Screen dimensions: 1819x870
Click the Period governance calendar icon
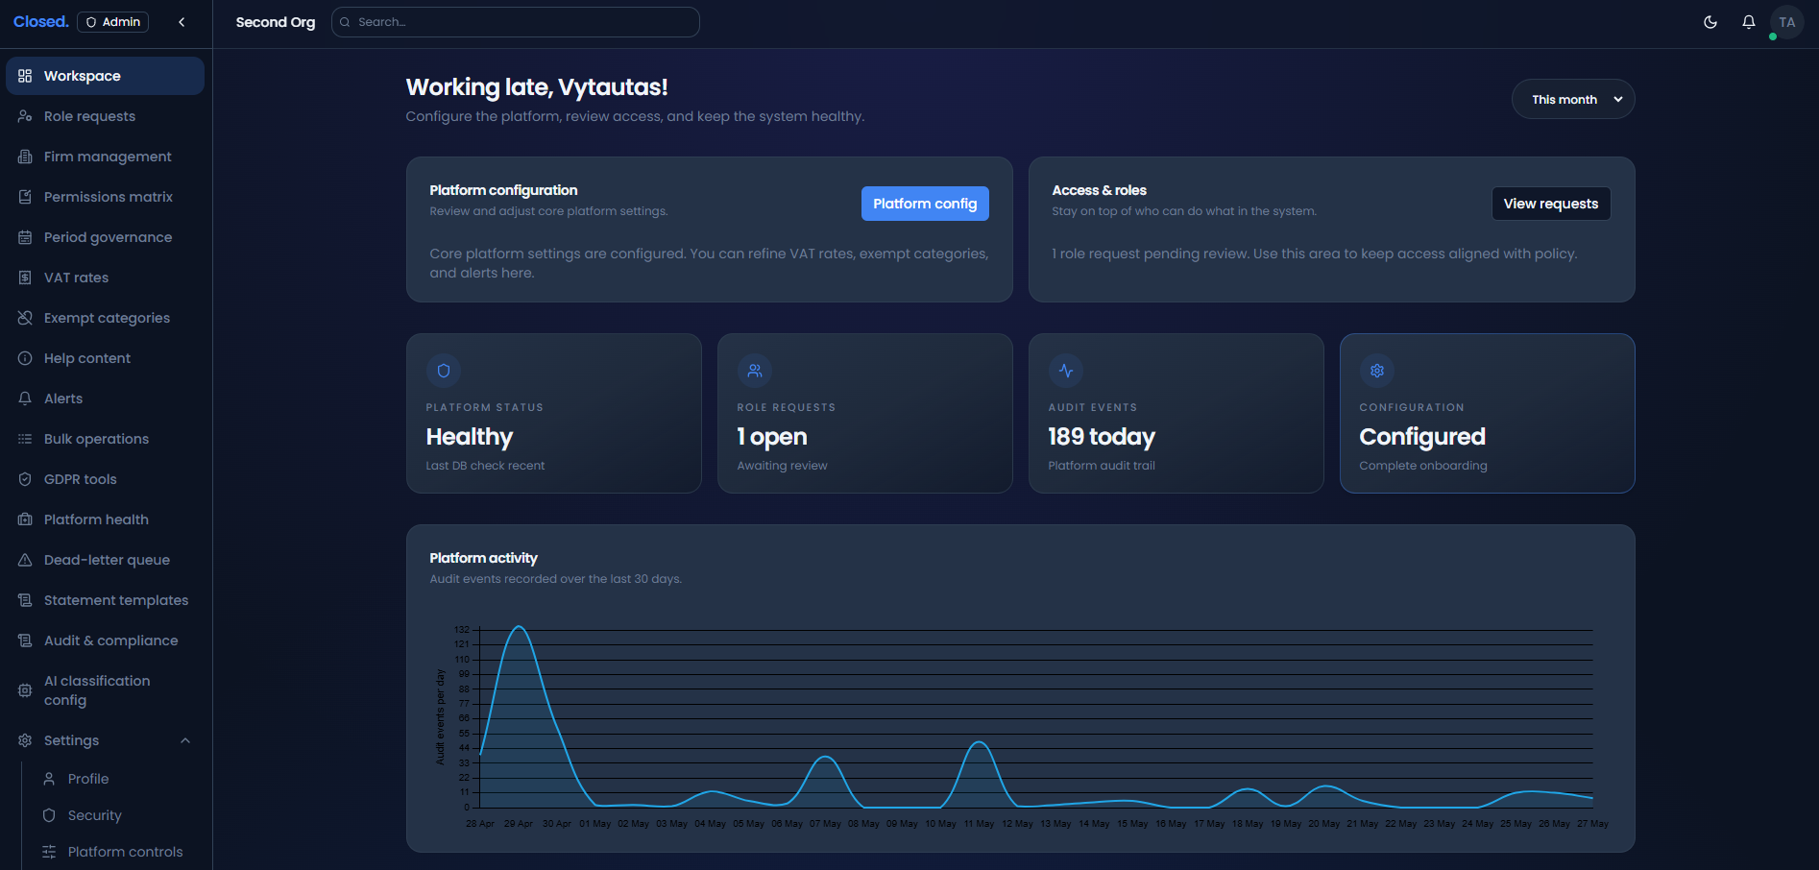tap(25, 237)
